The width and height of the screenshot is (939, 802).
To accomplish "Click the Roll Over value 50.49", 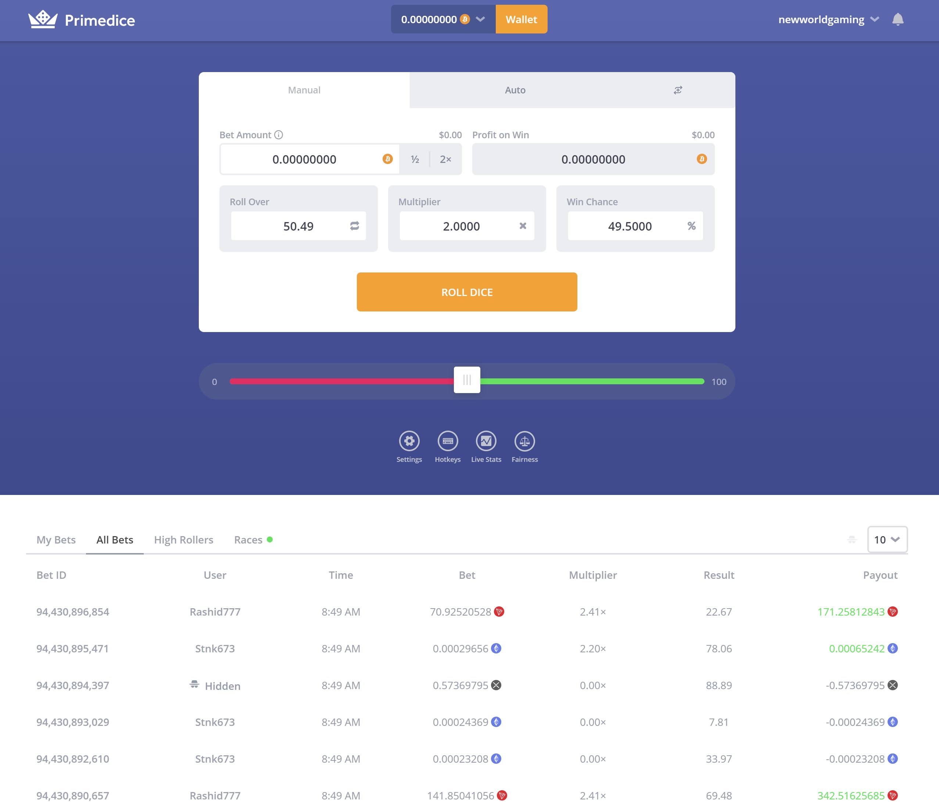I will pyautogui.click(x=298, y=226).
